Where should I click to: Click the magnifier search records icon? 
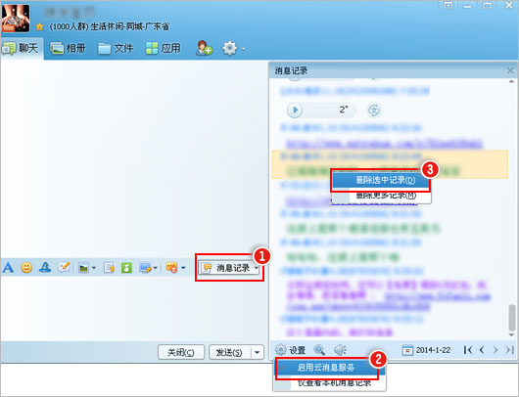point(319,350)
